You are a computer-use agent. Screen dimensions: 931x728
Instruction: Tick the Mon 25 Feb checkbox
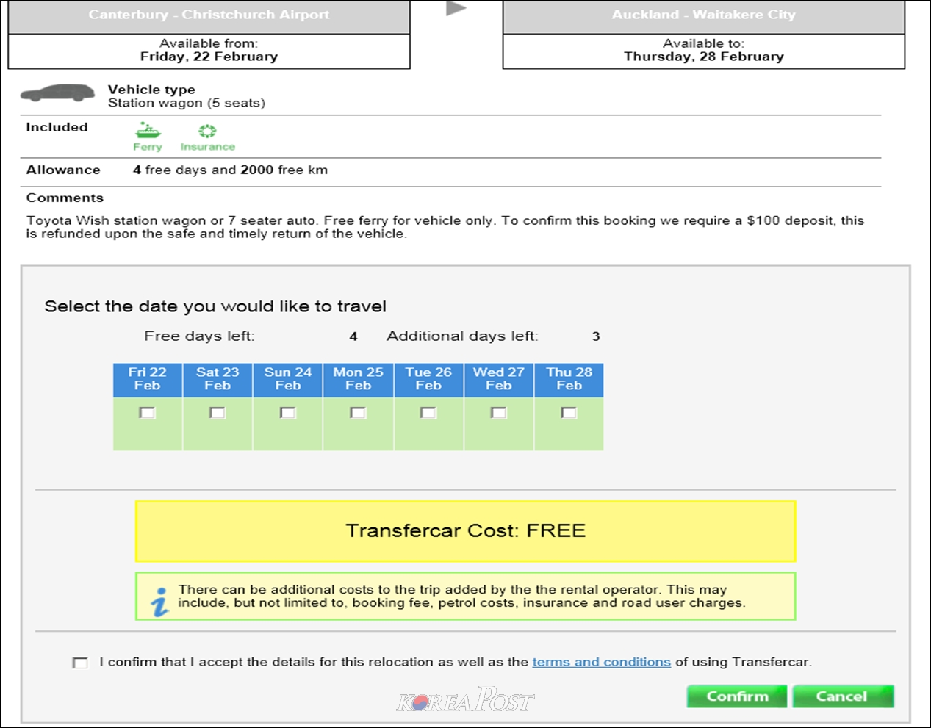point(358,413)
